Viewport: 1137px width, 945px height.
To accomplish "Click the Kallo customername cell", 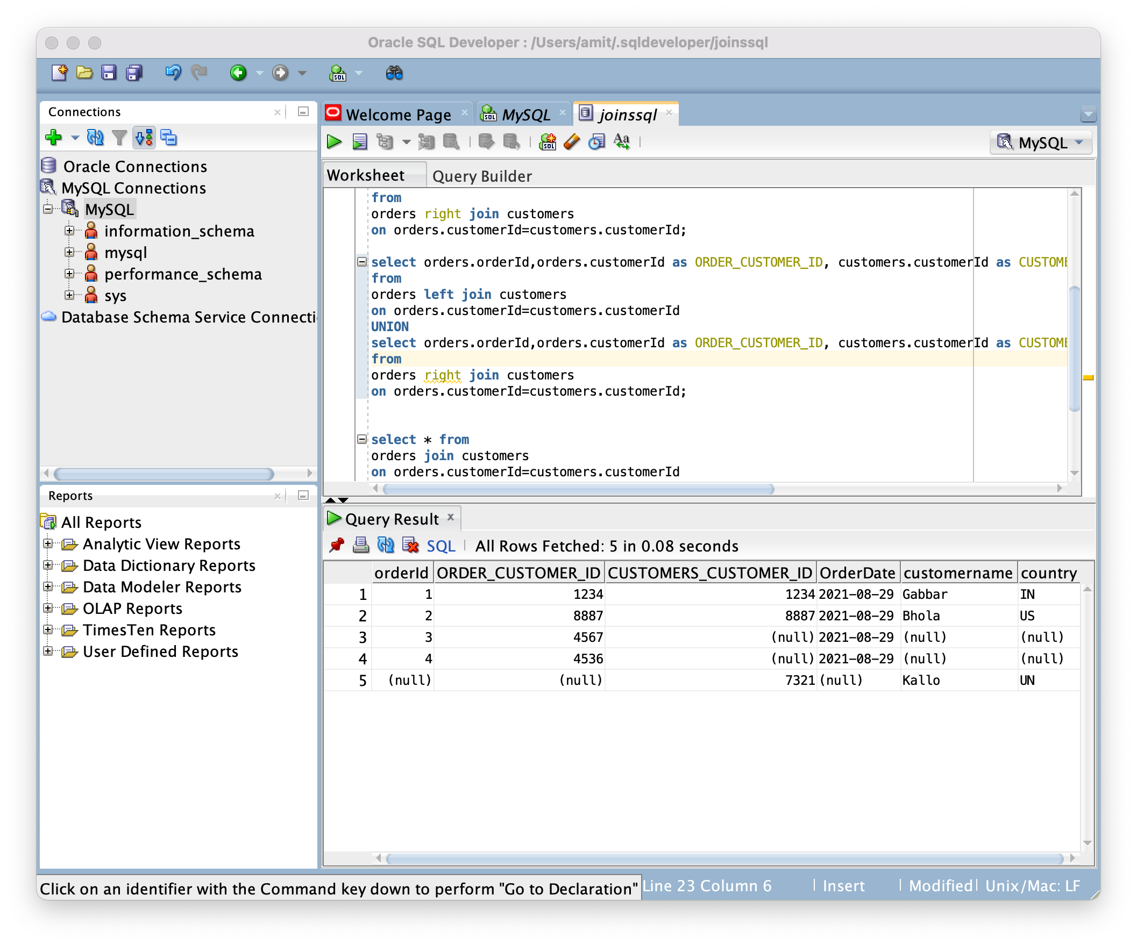I will [958, 681].
